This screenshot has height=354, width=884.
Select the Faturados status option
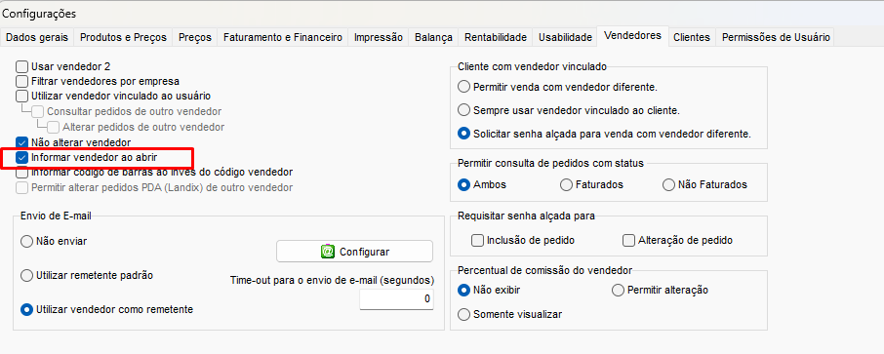coord(566,184)
